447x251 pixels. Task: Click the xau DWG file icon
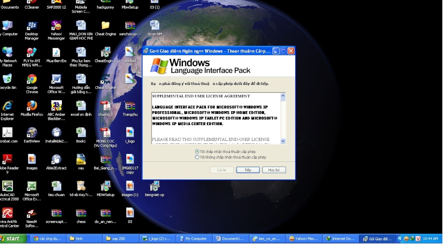[x=81, y=162]
